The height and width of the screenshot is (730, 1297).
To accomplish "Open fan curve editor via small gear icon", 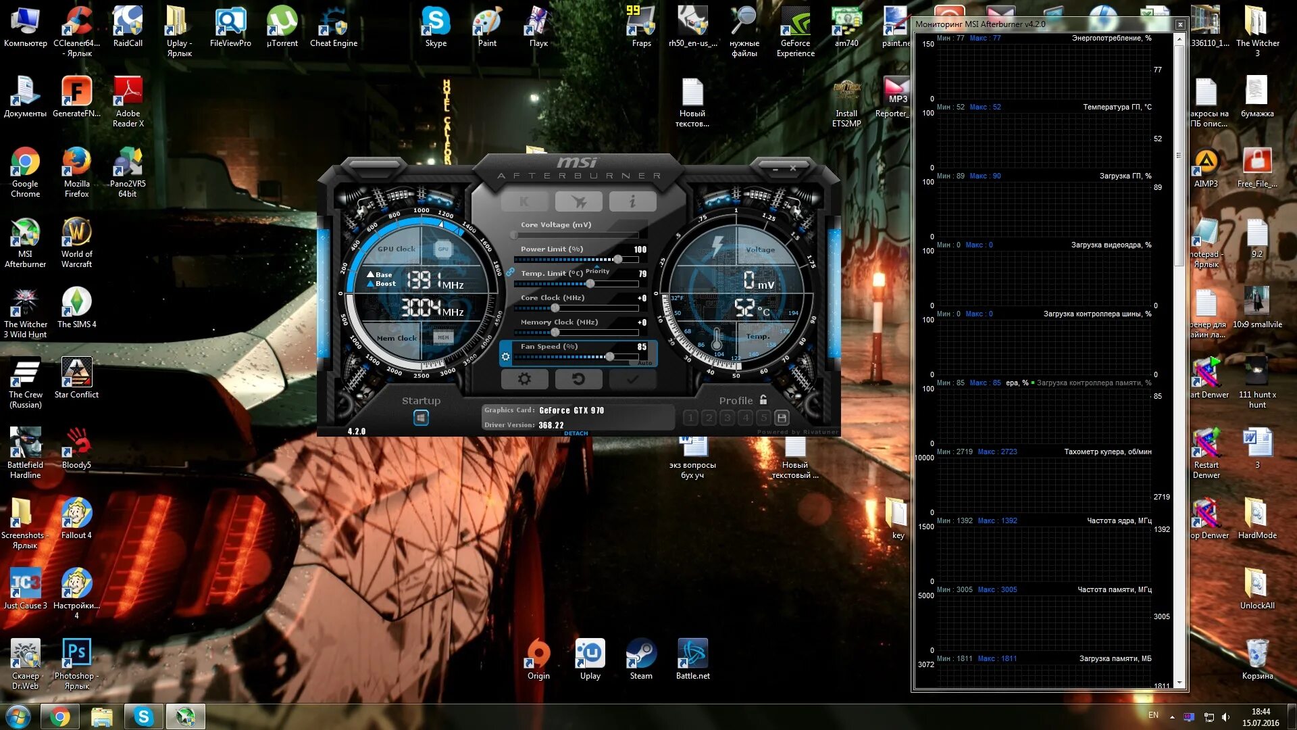I will [507, 356].
